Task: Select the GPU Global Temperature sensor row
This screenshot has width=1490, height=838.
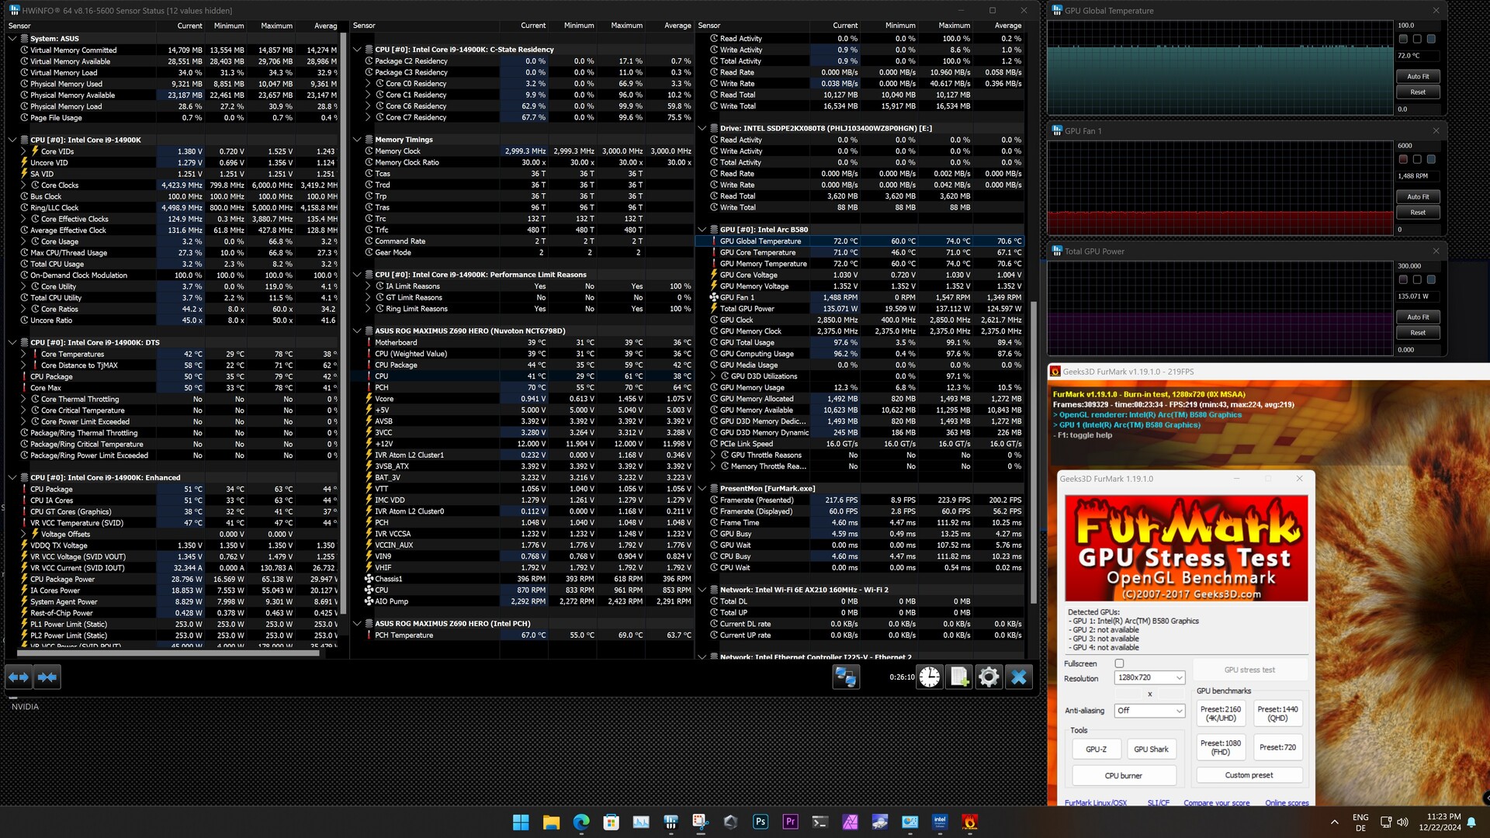Action: pos(761,241)
